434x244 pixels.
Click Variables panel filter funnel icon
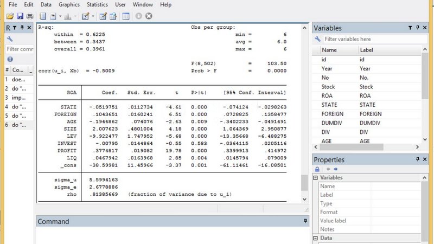(410, 28)
